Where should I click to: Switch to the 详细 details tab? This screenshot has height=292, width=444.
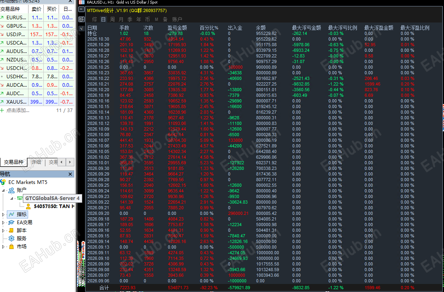[x=36, y=162]
